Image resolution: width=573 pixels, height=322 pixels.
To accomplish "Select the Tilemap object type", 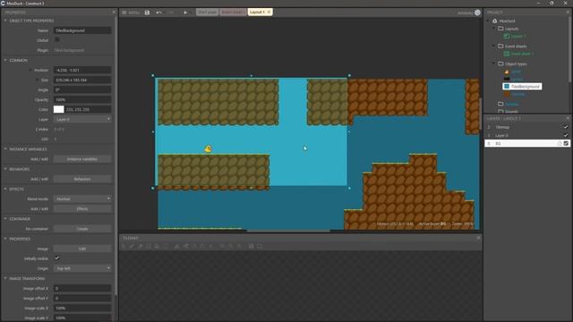I will pos(514,94).
